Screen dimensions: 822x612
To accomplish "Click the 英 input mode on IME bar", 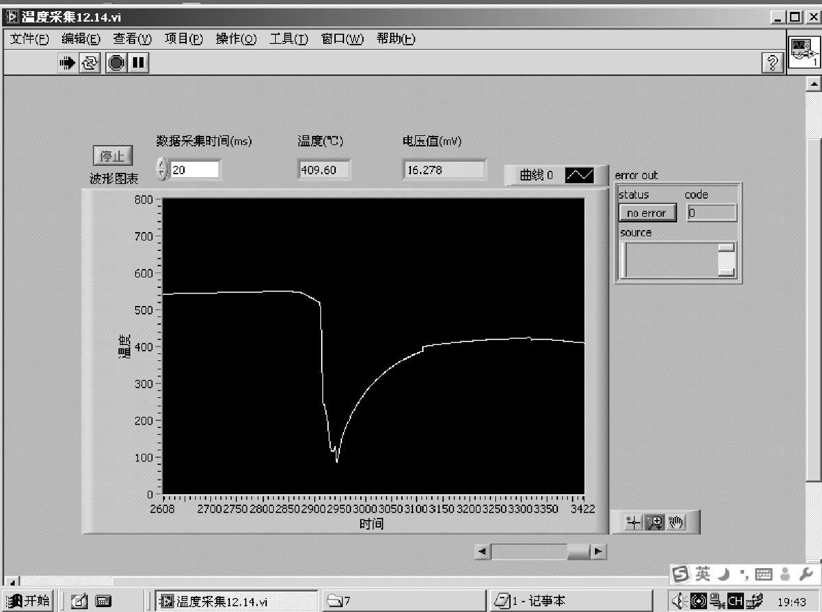I will (702, 574).
